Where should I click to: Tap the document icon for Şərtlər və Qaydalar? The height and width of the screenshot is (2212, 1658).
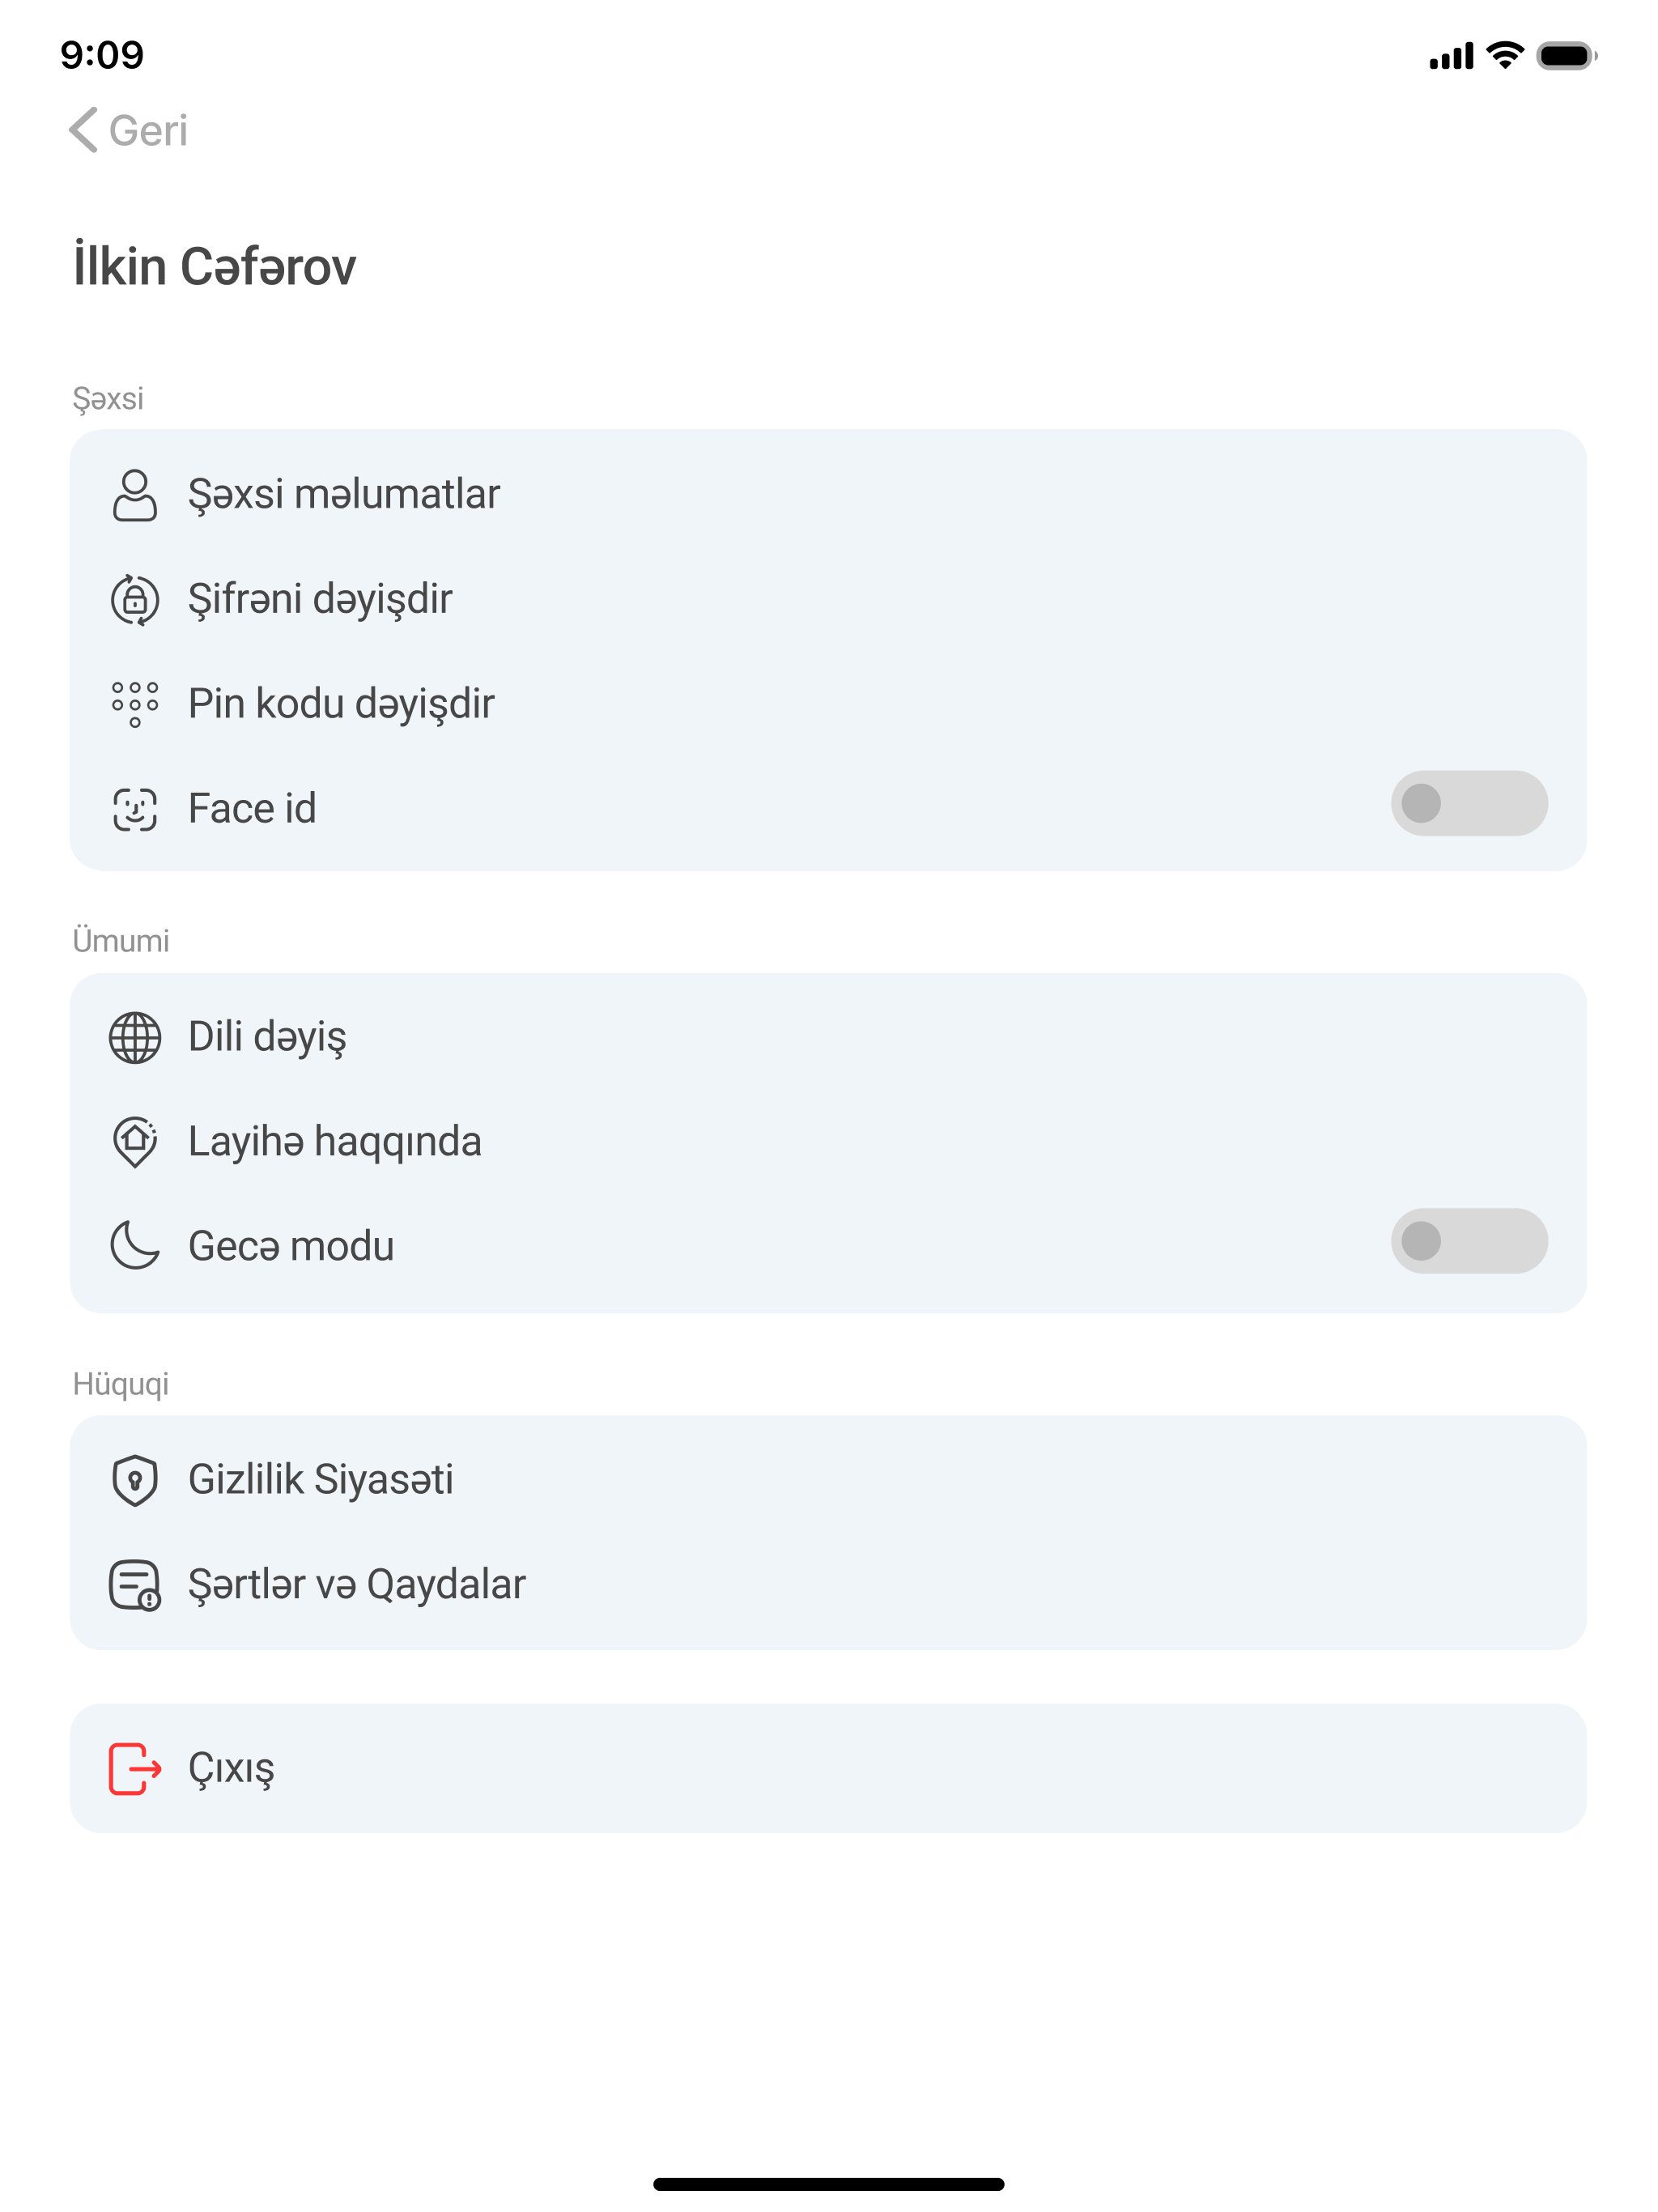tap(135, 1585)
